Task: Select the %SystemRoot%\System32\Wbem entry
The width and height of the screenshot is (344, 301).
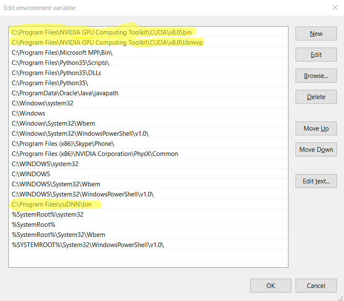Action: (148, 235)
